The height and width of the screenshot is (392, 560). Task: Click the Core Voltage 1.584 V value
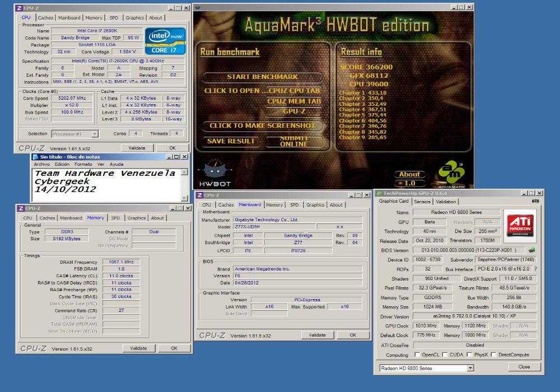click(128, 52)
